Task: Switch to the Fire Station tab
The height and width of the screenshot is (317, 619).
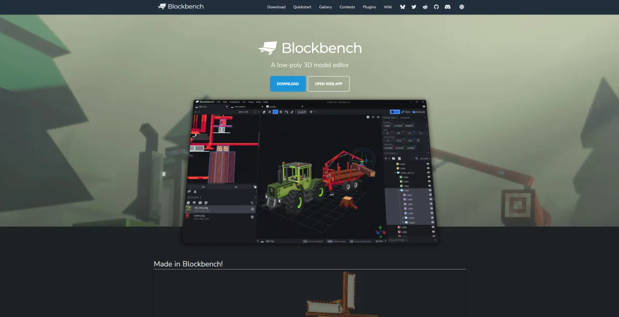Action: pos(246,106)
